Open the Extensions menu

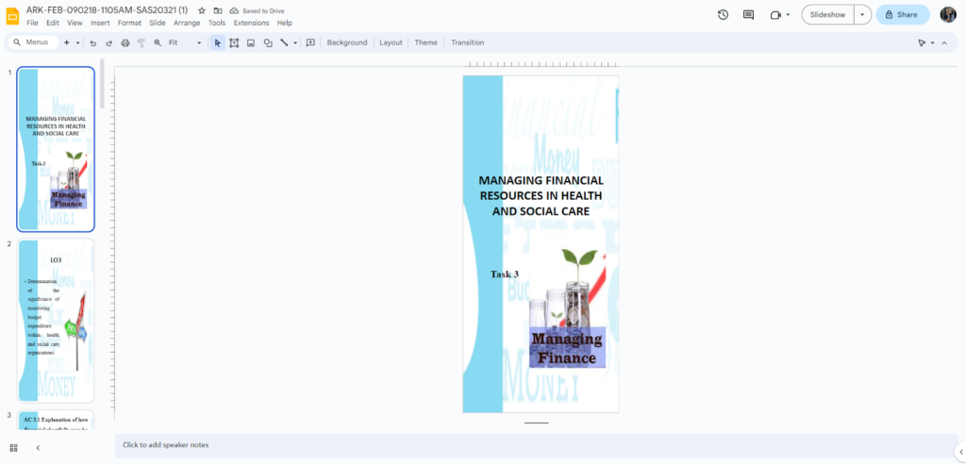251,23
